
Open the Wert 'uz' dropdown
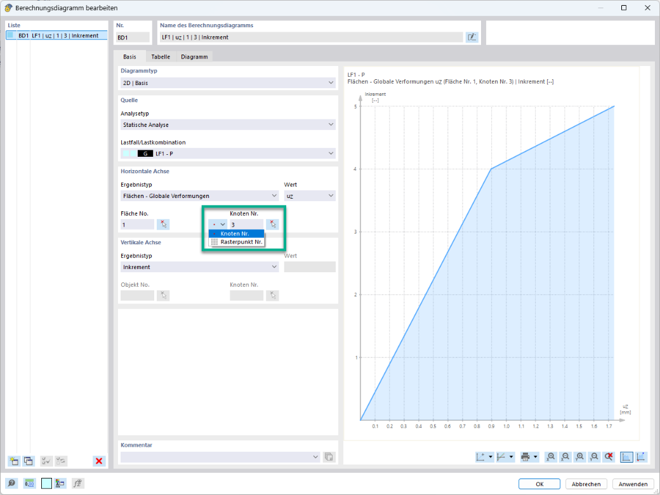[310, 195]
